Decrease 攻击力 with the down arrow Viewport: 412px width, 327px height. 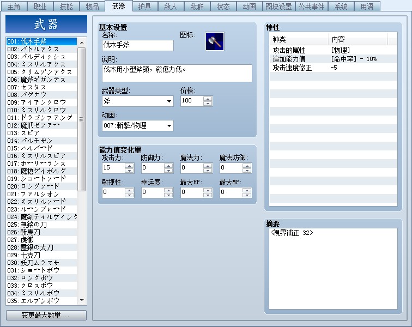[129, 171]
